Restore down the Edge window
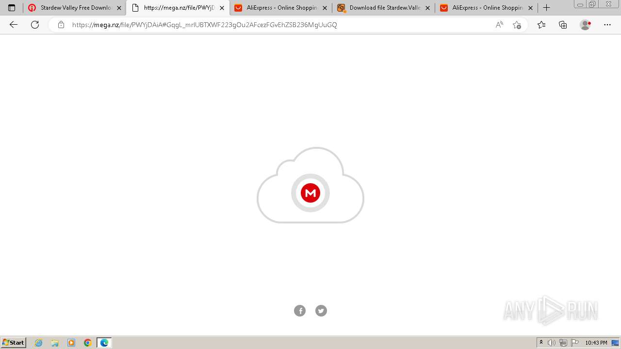The height and width of the screenshot is (349, 621). 592,4
